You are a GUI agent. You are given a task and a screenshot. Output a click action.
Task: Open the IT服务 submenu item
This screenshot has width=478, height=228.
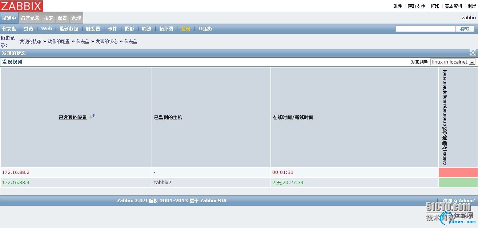205,29
